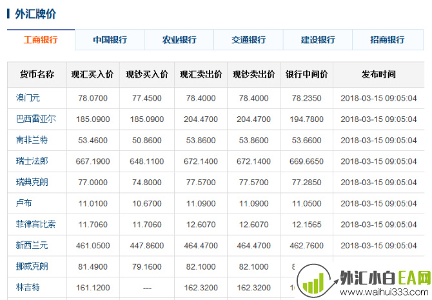432x300 pixels.
Task: Switch to the 工商银行 tab
Action: [41, 40]
